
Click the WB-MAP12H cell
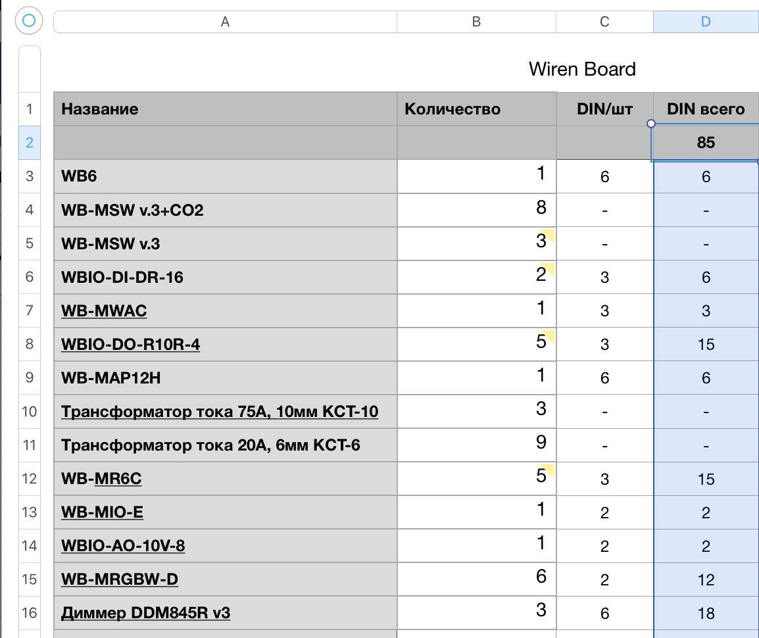click(x=226, y=378)
